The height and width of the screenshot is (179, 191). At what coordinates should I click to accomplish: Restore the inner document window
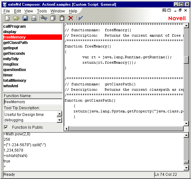pos(180,10)
